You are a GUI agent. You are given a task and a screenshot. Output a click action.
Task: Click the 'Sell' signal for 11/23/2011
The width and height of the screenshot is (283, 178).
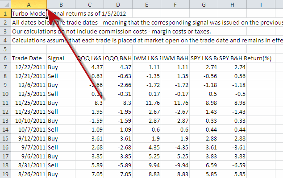point(61,112)
